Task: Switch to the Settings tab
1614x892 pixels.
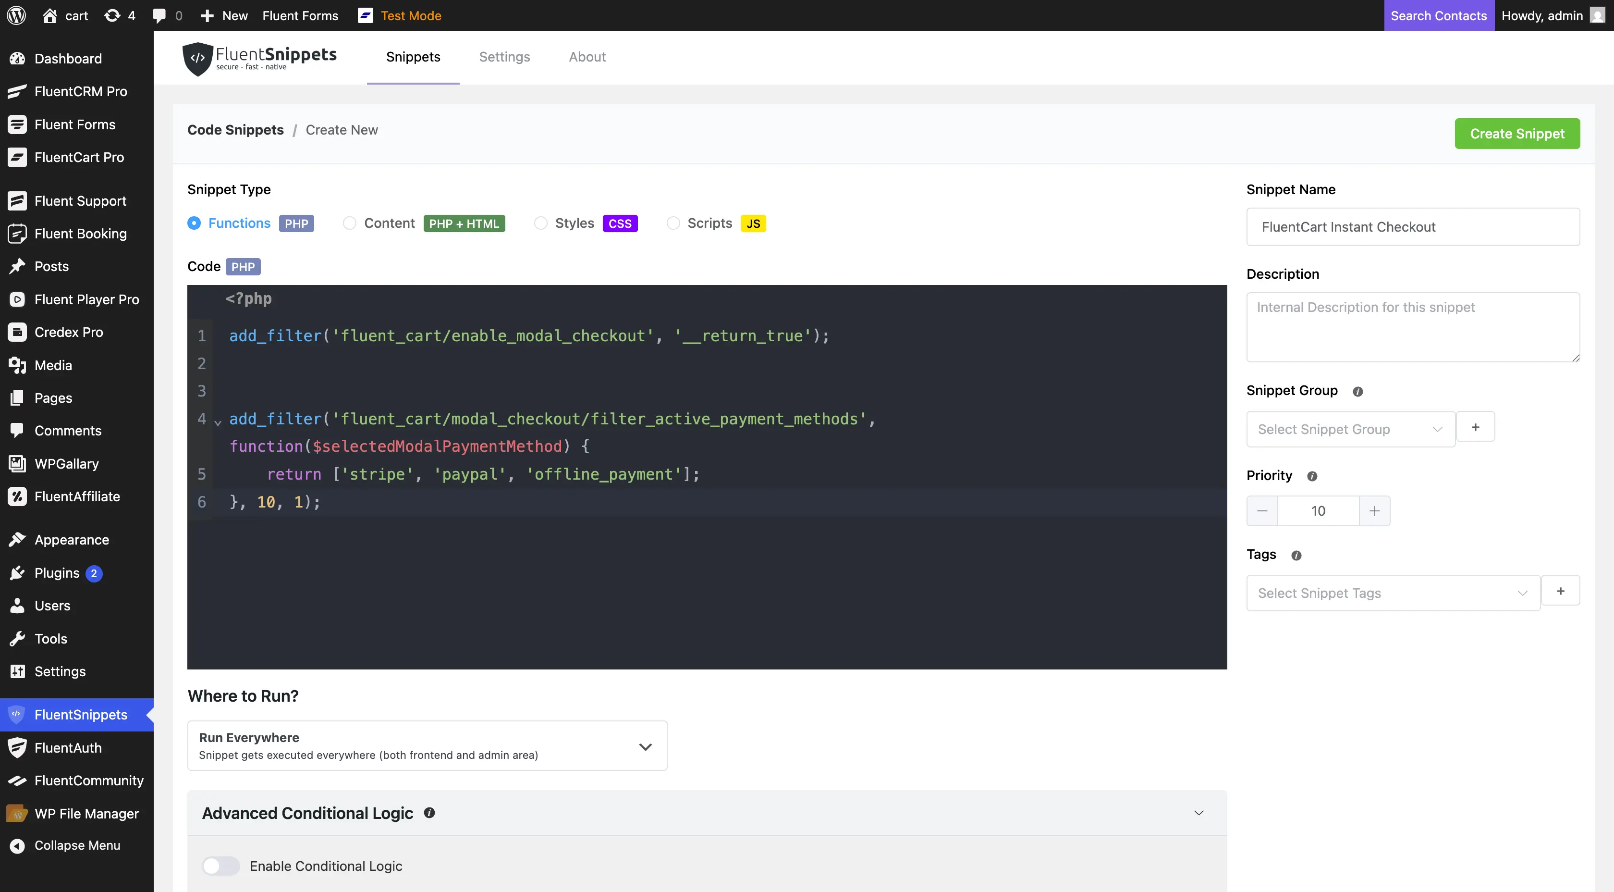Action: point(504,56)
